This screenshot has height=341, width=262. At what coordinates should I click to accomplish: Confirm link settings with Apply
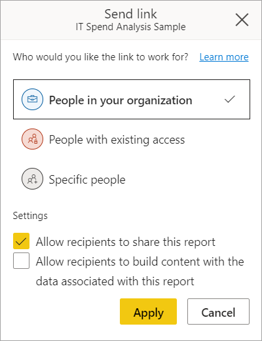point(148,311)
